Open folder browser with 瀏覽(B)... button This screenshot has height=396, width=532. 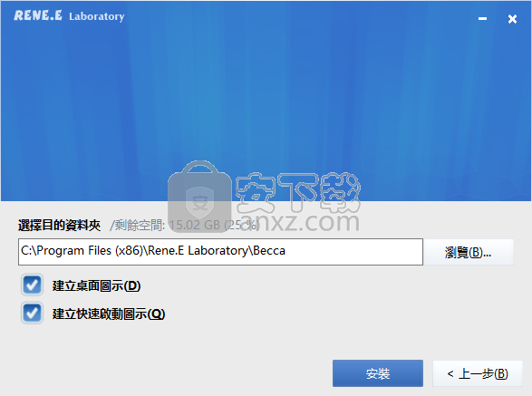click(469, 252)
